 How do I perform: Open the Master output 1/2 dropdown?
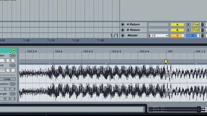(x=158, y=35)
